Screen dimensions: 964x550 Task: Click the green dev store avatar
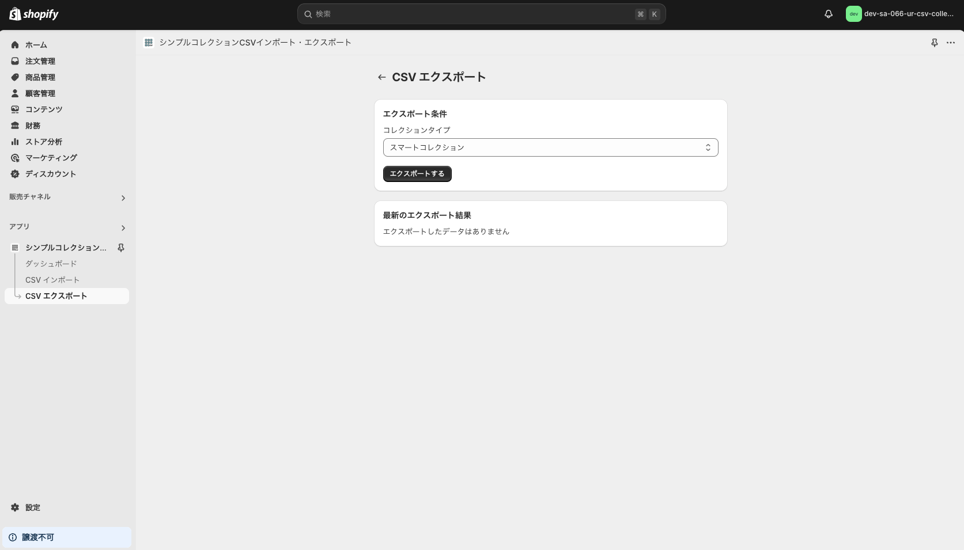pyautogui.click(x=853, y=14)
